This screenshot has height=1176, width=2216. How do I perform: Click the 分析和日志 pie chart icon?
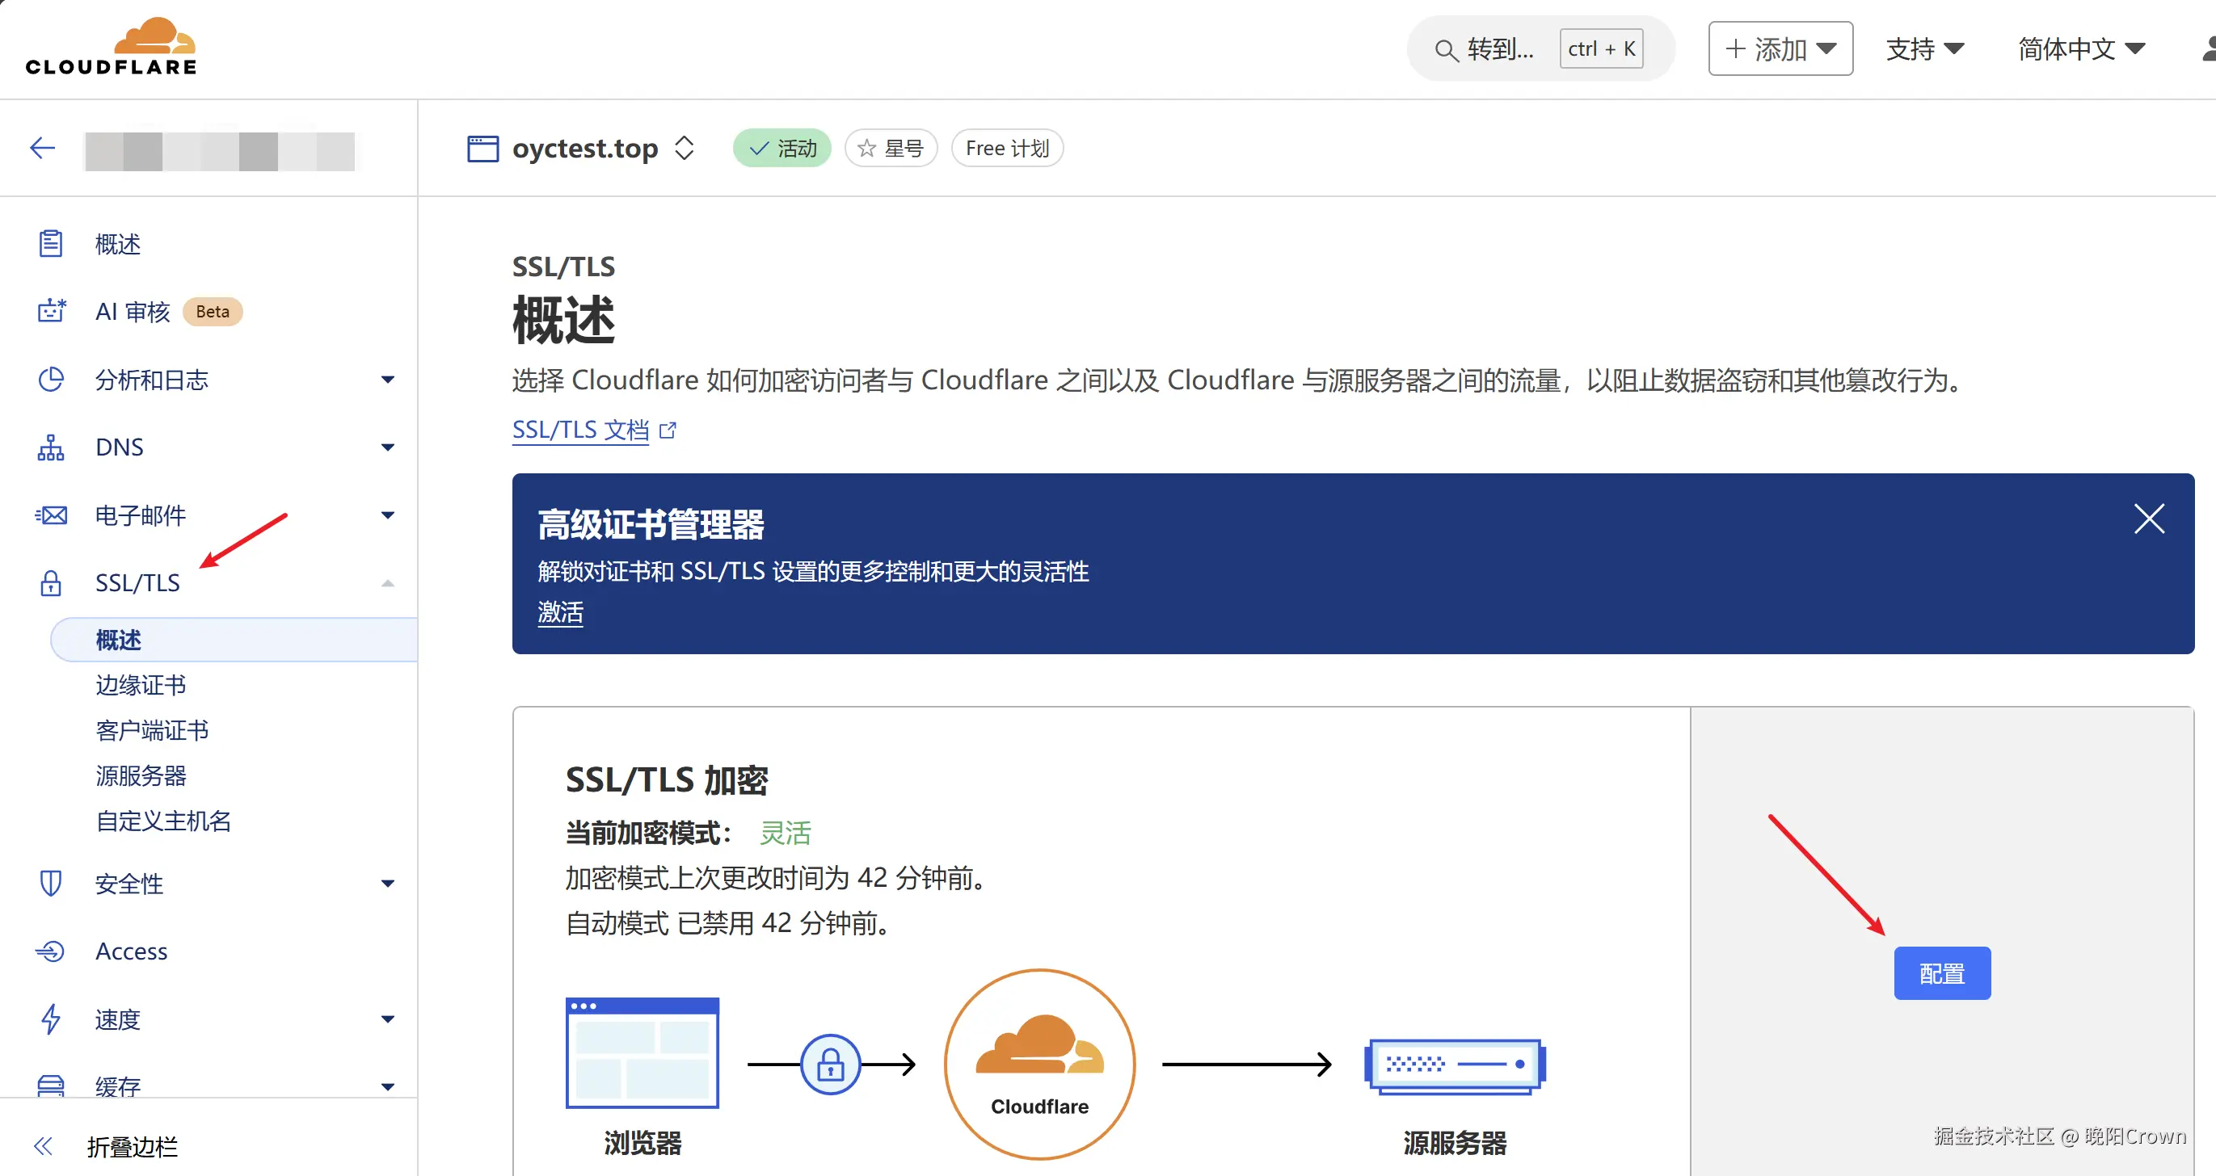[x=51, y=379]
